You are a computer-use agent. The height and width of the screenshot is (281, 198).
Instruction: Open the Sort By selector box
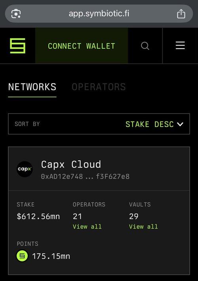(99, 124)
